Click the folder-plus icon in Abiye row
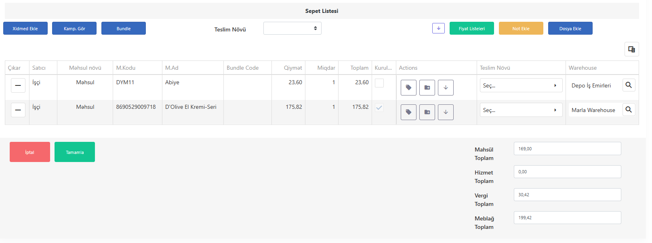 coord(427,87)
